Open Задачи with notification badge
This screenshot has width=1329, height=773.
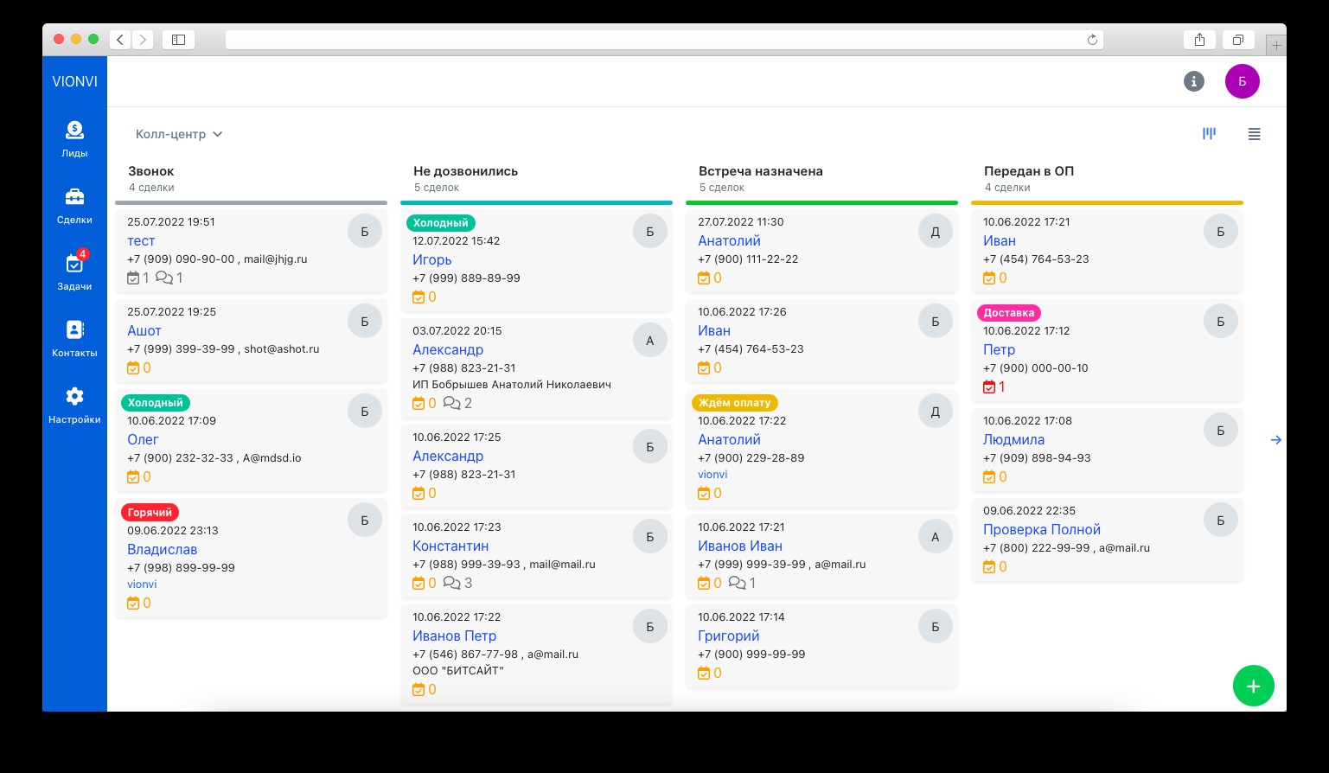[x=74, y=272]
